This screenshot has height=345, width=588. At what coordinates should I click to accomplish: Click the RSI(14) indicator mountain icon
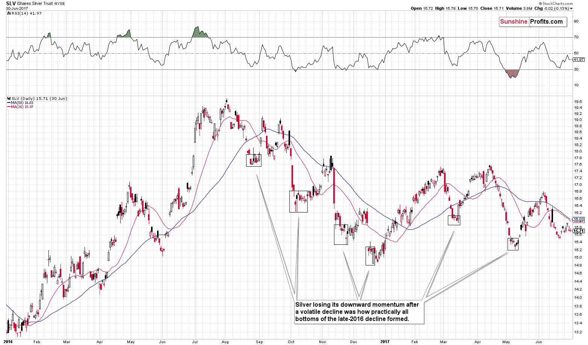[9, 13]
